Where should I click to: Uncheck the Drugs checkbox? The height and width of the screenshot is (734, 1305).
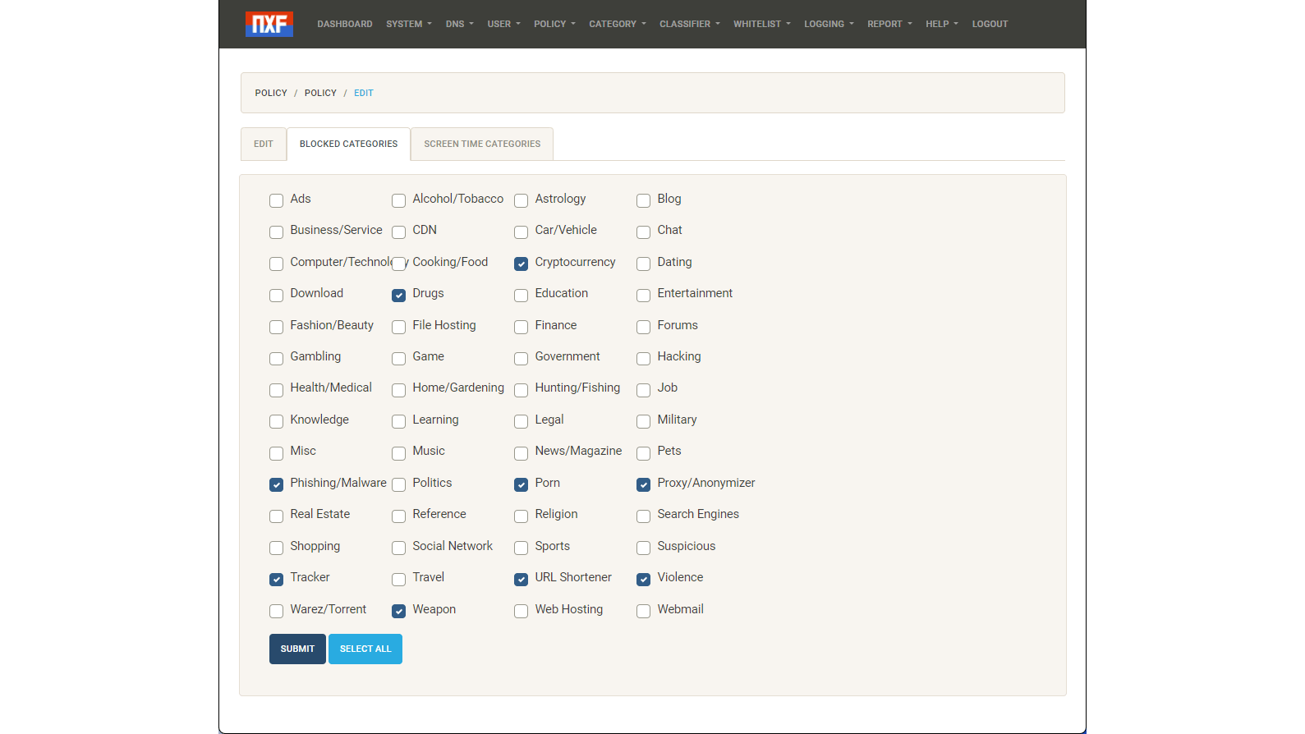[399, 295]
